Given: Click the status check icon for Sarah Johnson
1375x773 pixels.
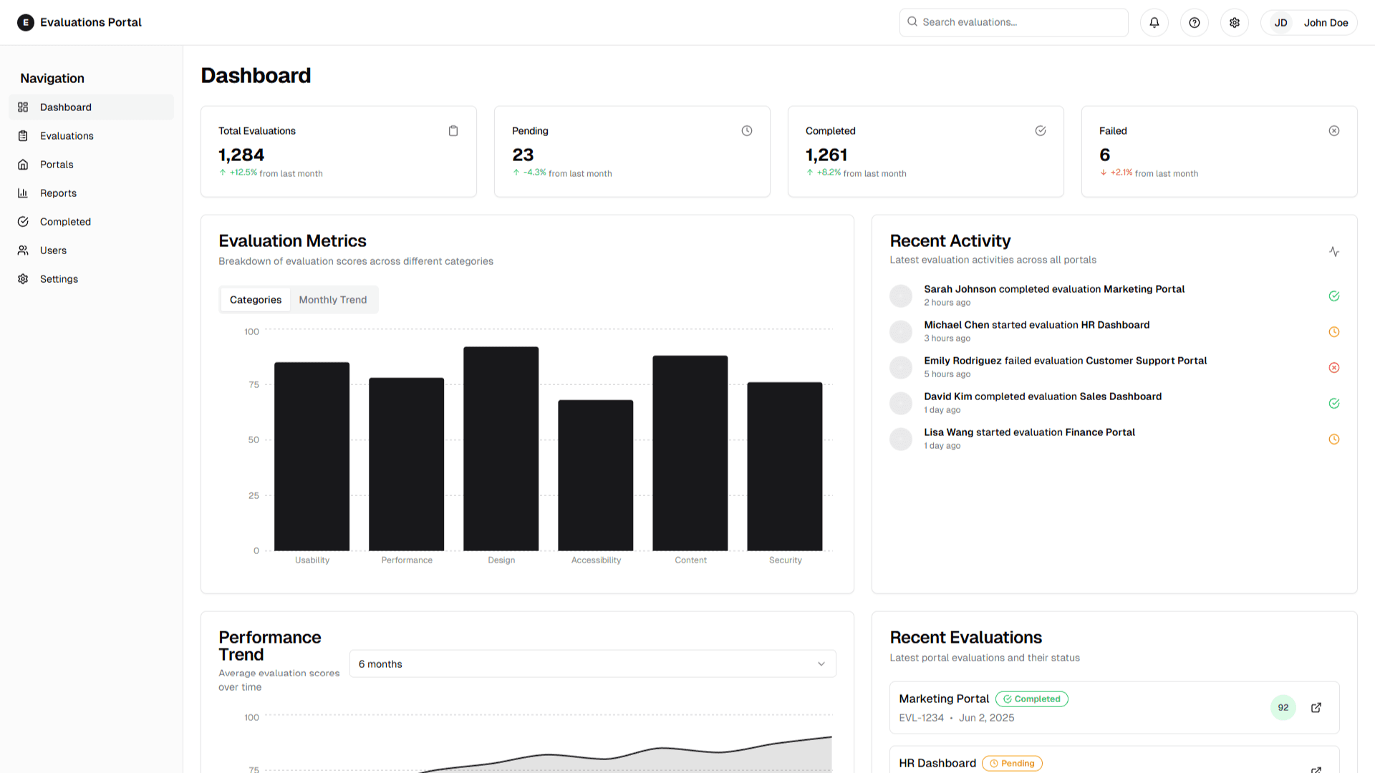Looking at the screenshot, I should (1334, 296).
